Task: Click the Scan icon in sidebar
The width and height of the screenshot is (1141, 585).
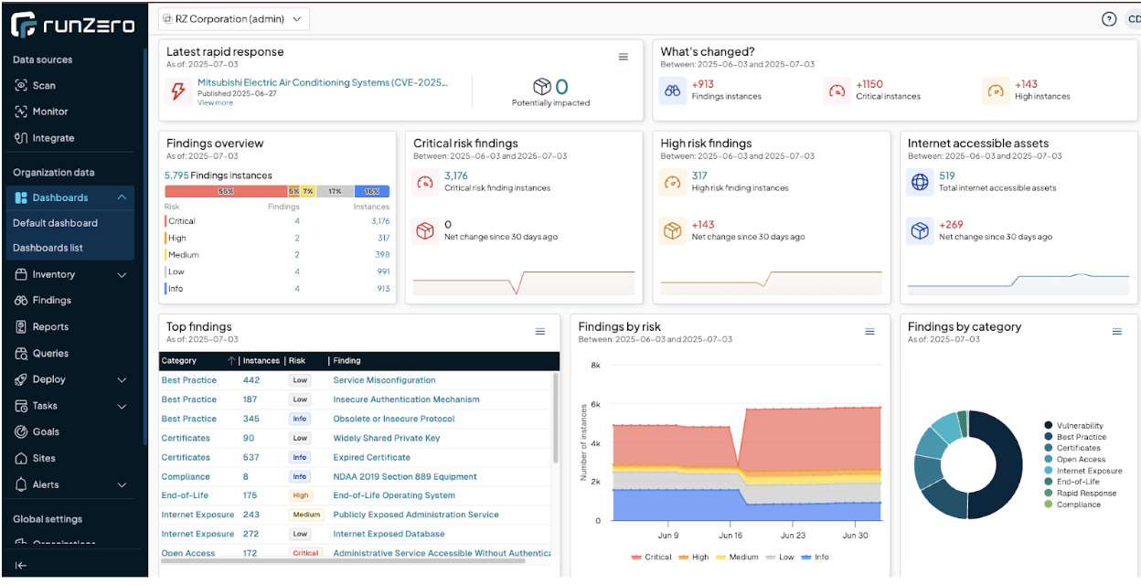Action: coord(21,85)
